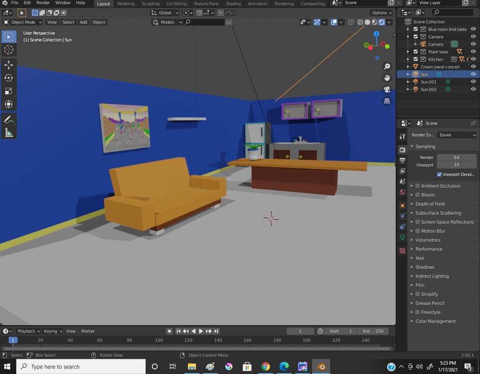Open the View Layer properties tab
Image resolution: width=480 pixels, height=374 pixels.
click(x=402, y=171)
